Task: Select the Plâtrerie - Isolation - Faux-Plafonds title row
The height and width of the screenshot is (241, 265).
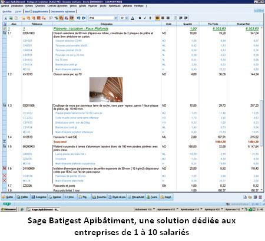Action: 81,29
